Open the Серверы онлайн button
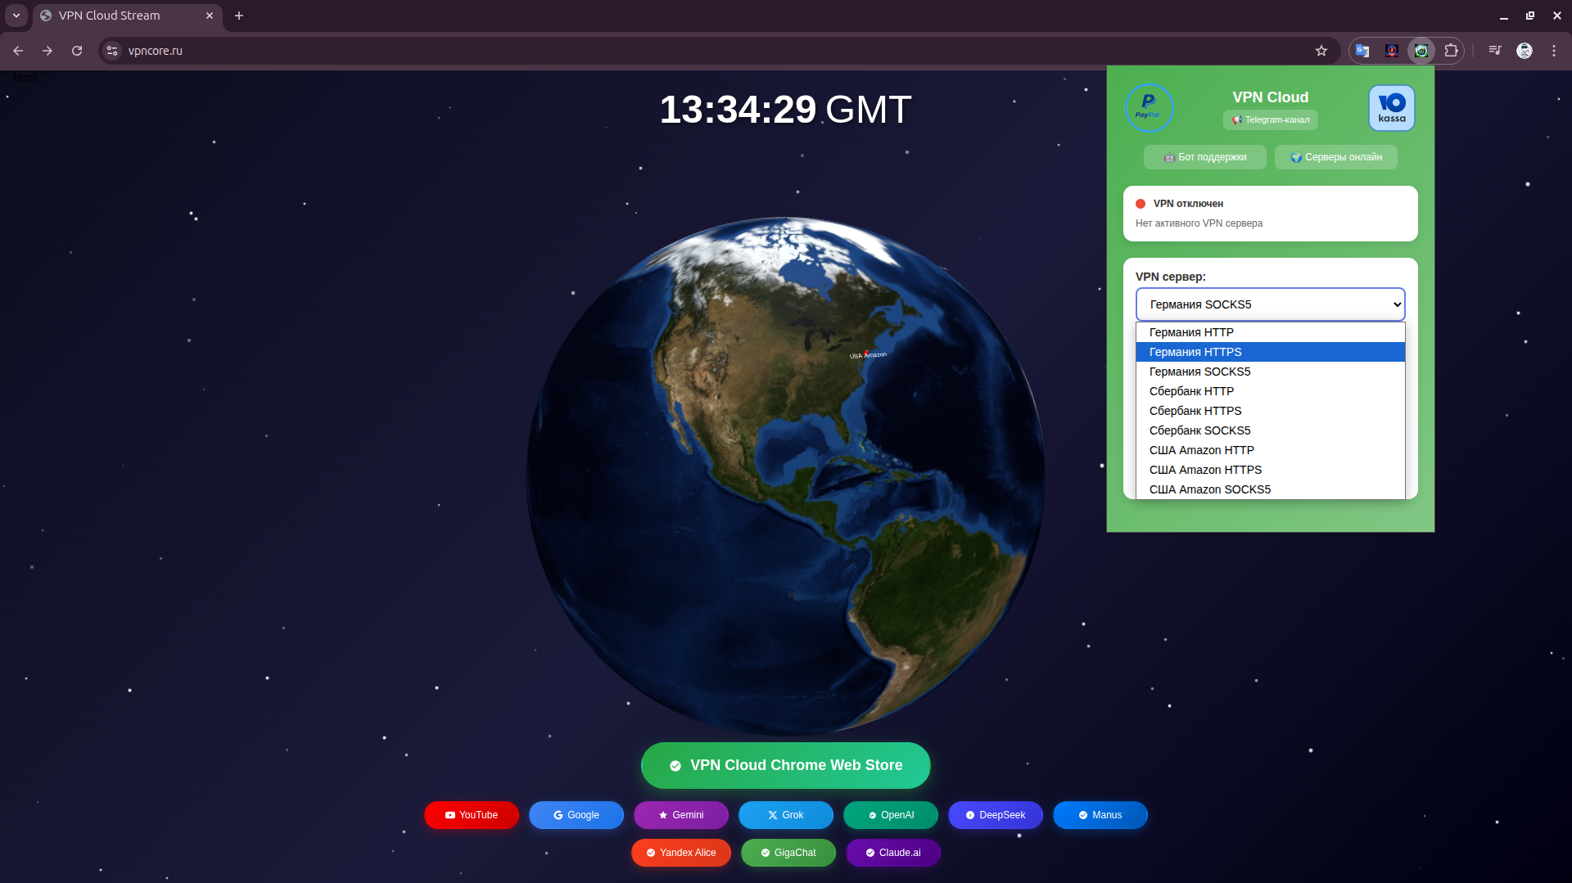The height and width of the screenshot is (883, 1572). pyautogui.click(x=1336, y=157)
